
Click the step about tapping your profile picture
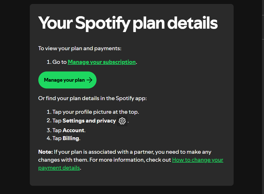[x=96, y=112]
